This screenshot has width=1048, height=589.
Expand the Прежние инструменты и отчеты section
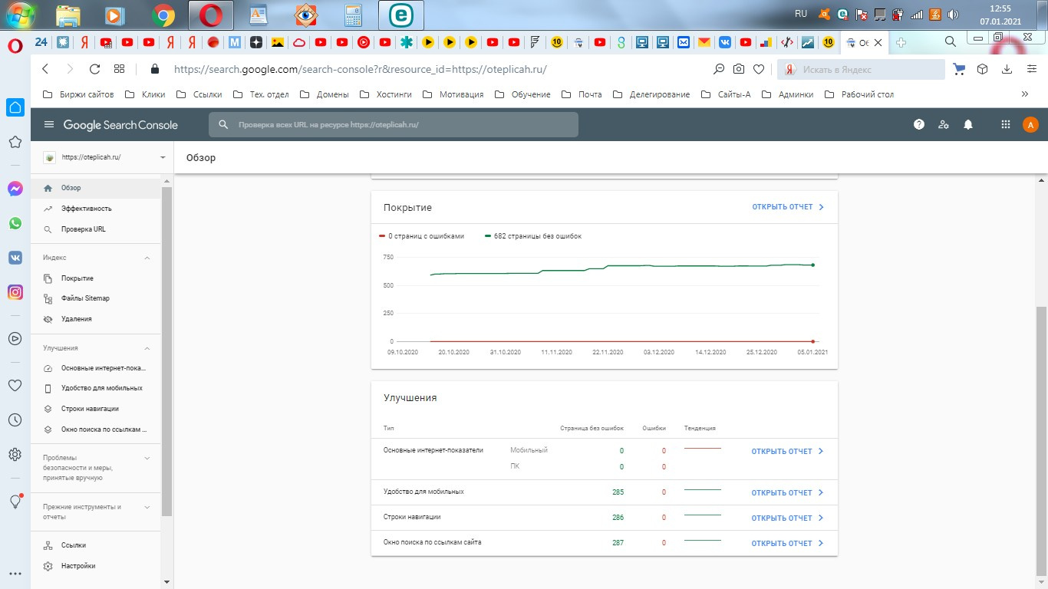147,507
